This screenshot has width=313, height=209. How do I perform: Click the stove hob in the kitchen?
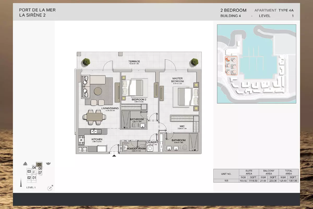point(81,140)
